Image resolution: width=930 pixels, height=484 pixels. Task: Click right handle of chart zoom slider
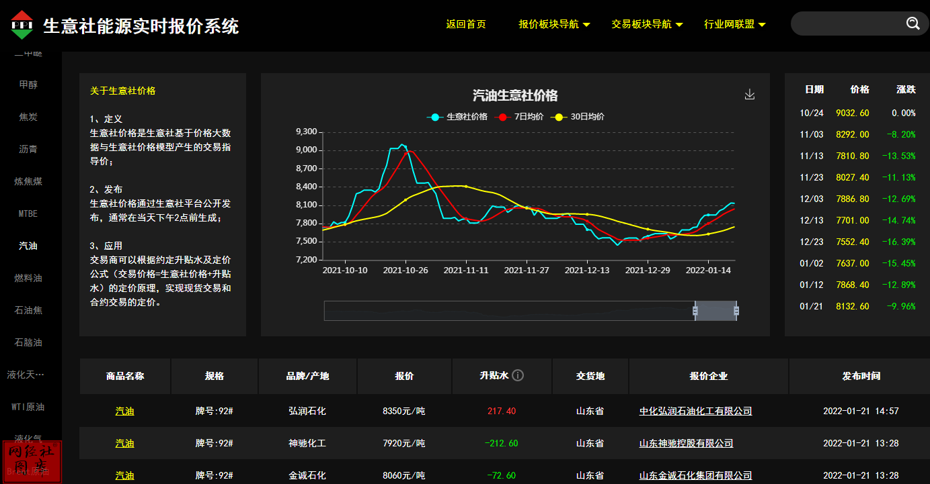[736, 310]
